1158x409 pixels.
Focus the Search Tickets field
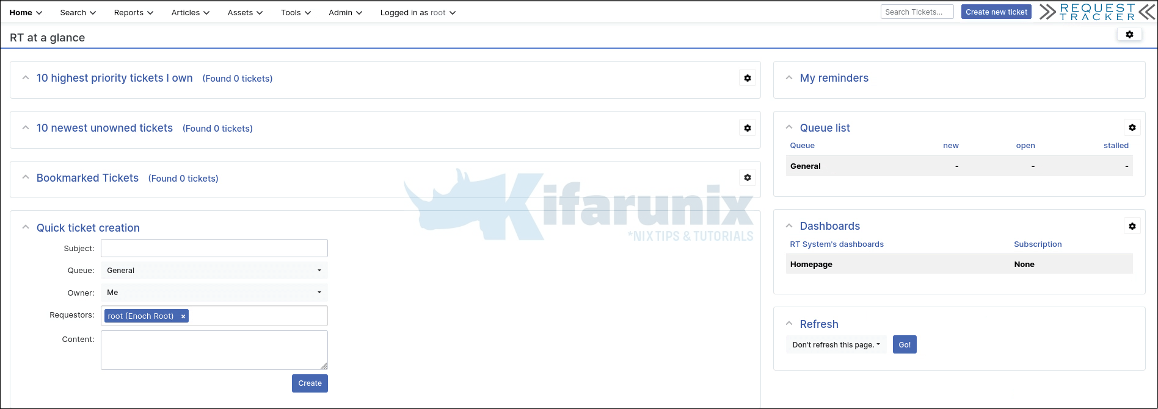(x=917, y=12)
